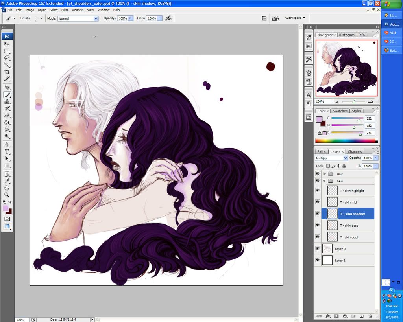Image resolution: width=403 pixels, height=322 pixels.
Task: Expand the Hair layer group
Action: pyautogui.click(x=325, y=174)
